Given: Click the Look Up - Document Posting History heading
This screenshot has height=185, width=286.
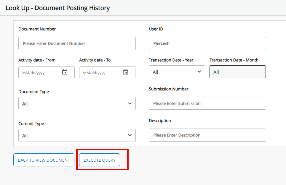Looking at the screenshot, I should point(58,8).
